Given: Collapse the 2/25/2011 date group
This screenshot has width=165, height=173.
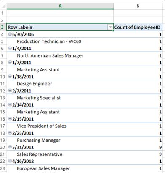Looking at the screenshot, I should pyautogui.click(x=10, y=133).
